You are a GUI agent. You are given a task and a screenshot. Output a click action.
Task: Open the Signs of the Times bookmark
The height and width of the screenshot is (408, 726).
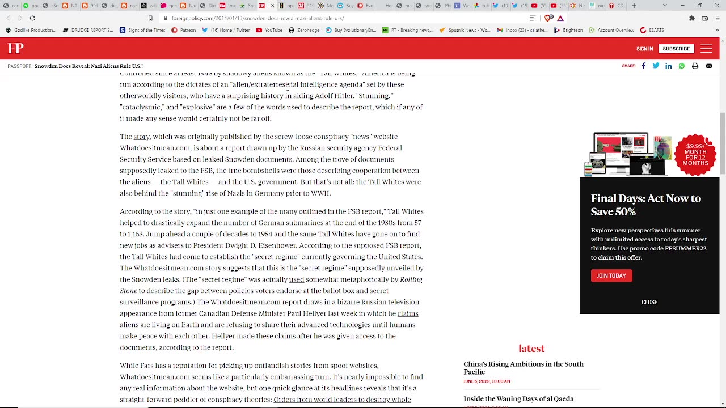[142, 30]
